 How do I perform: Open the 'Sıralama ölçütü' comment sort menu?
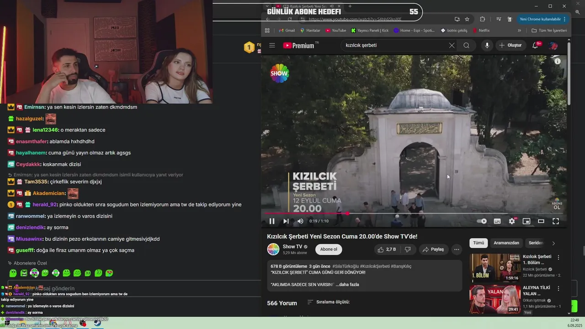point(329,302)
